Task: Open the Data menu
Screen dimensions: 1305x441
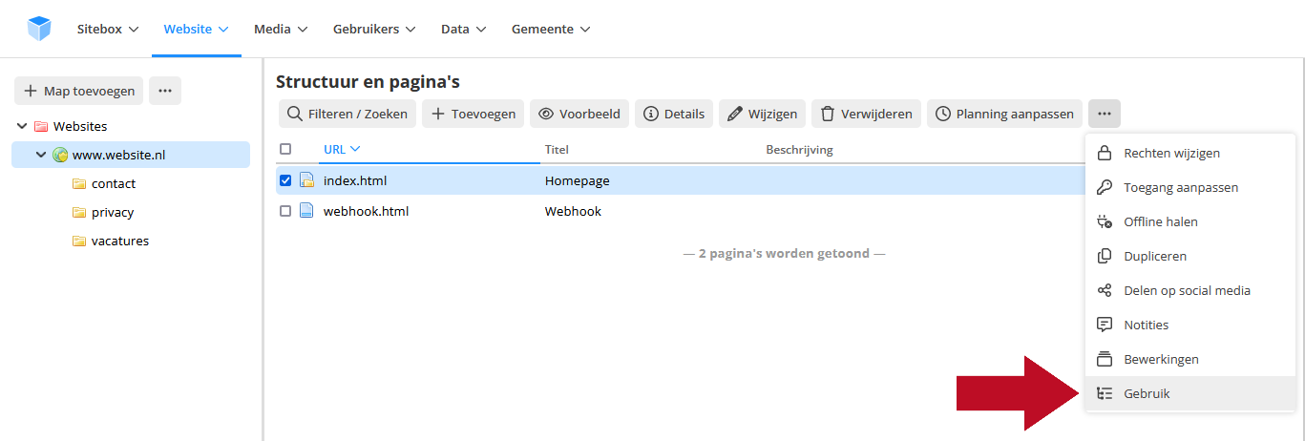Action: point(464,29)
